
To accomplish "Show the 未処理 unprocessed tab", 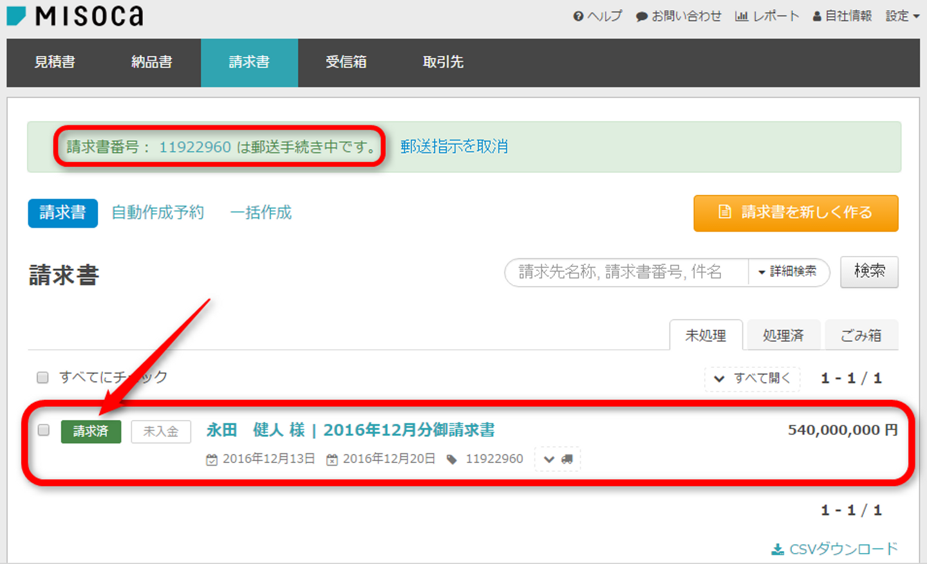I will pos(706,335).
